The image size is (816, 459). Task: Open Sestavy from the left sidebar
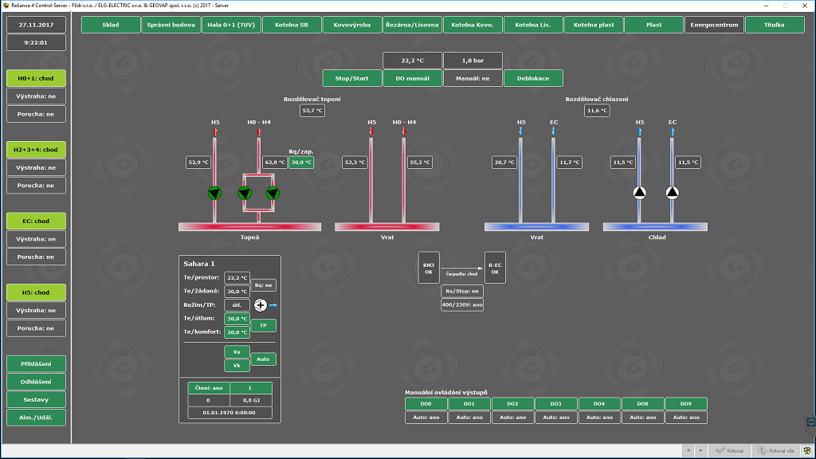36,399
